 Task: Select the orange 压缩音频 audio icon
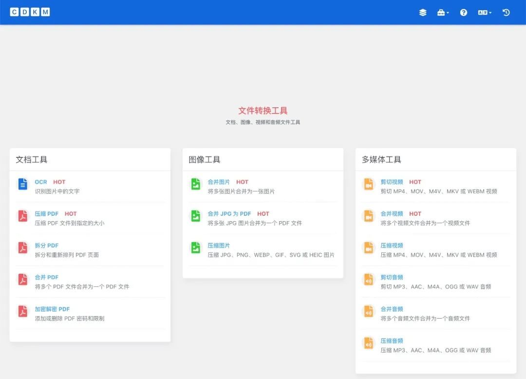pyautogui.click(x=368, y=344)
